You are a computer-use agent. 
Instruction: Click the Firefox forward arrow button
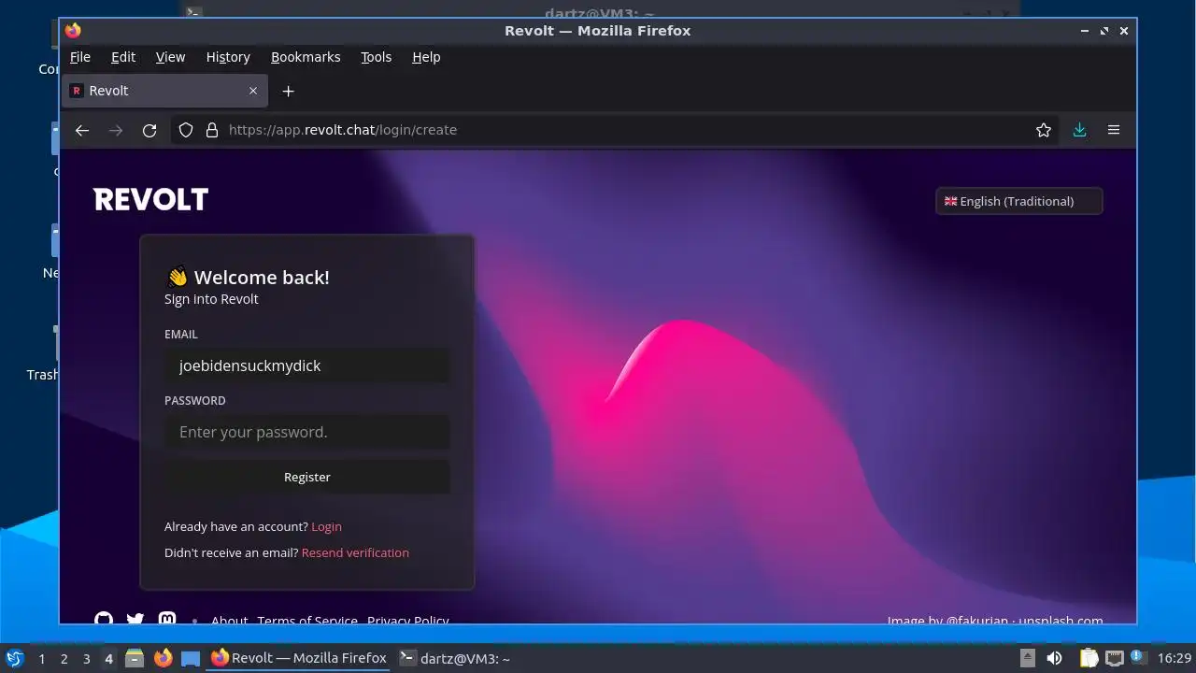click(x=116, y=130)
